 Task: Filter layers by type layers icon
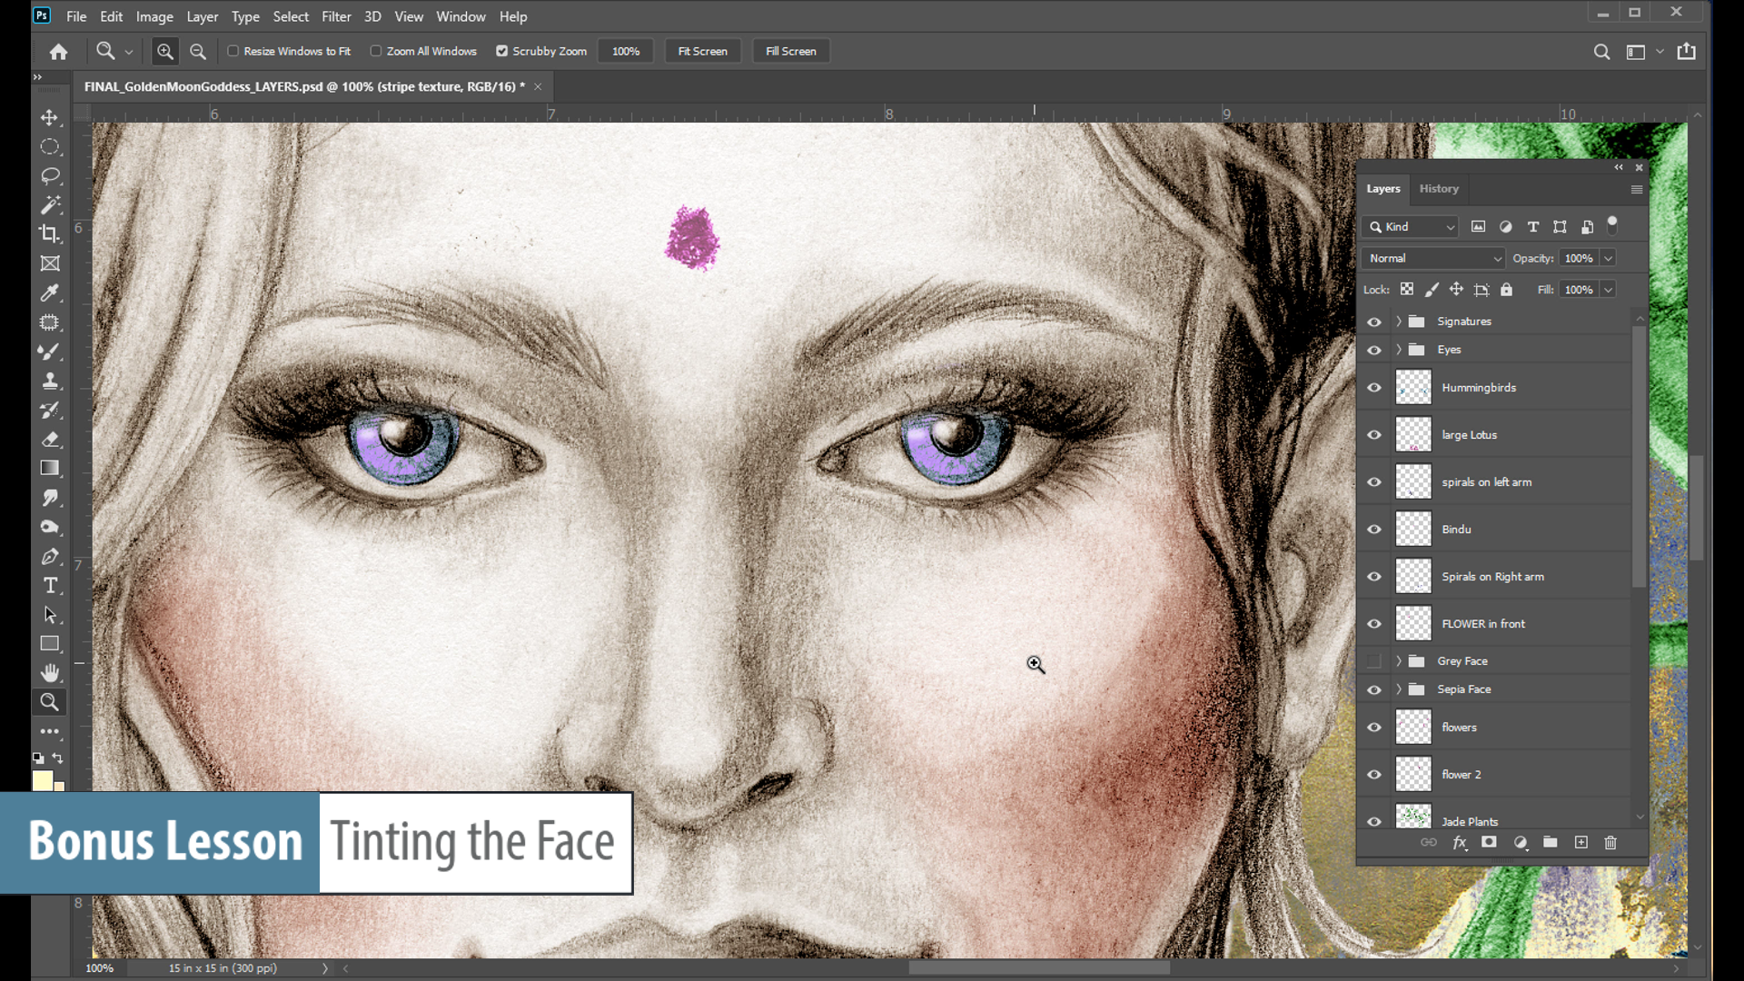[1533, 227]
